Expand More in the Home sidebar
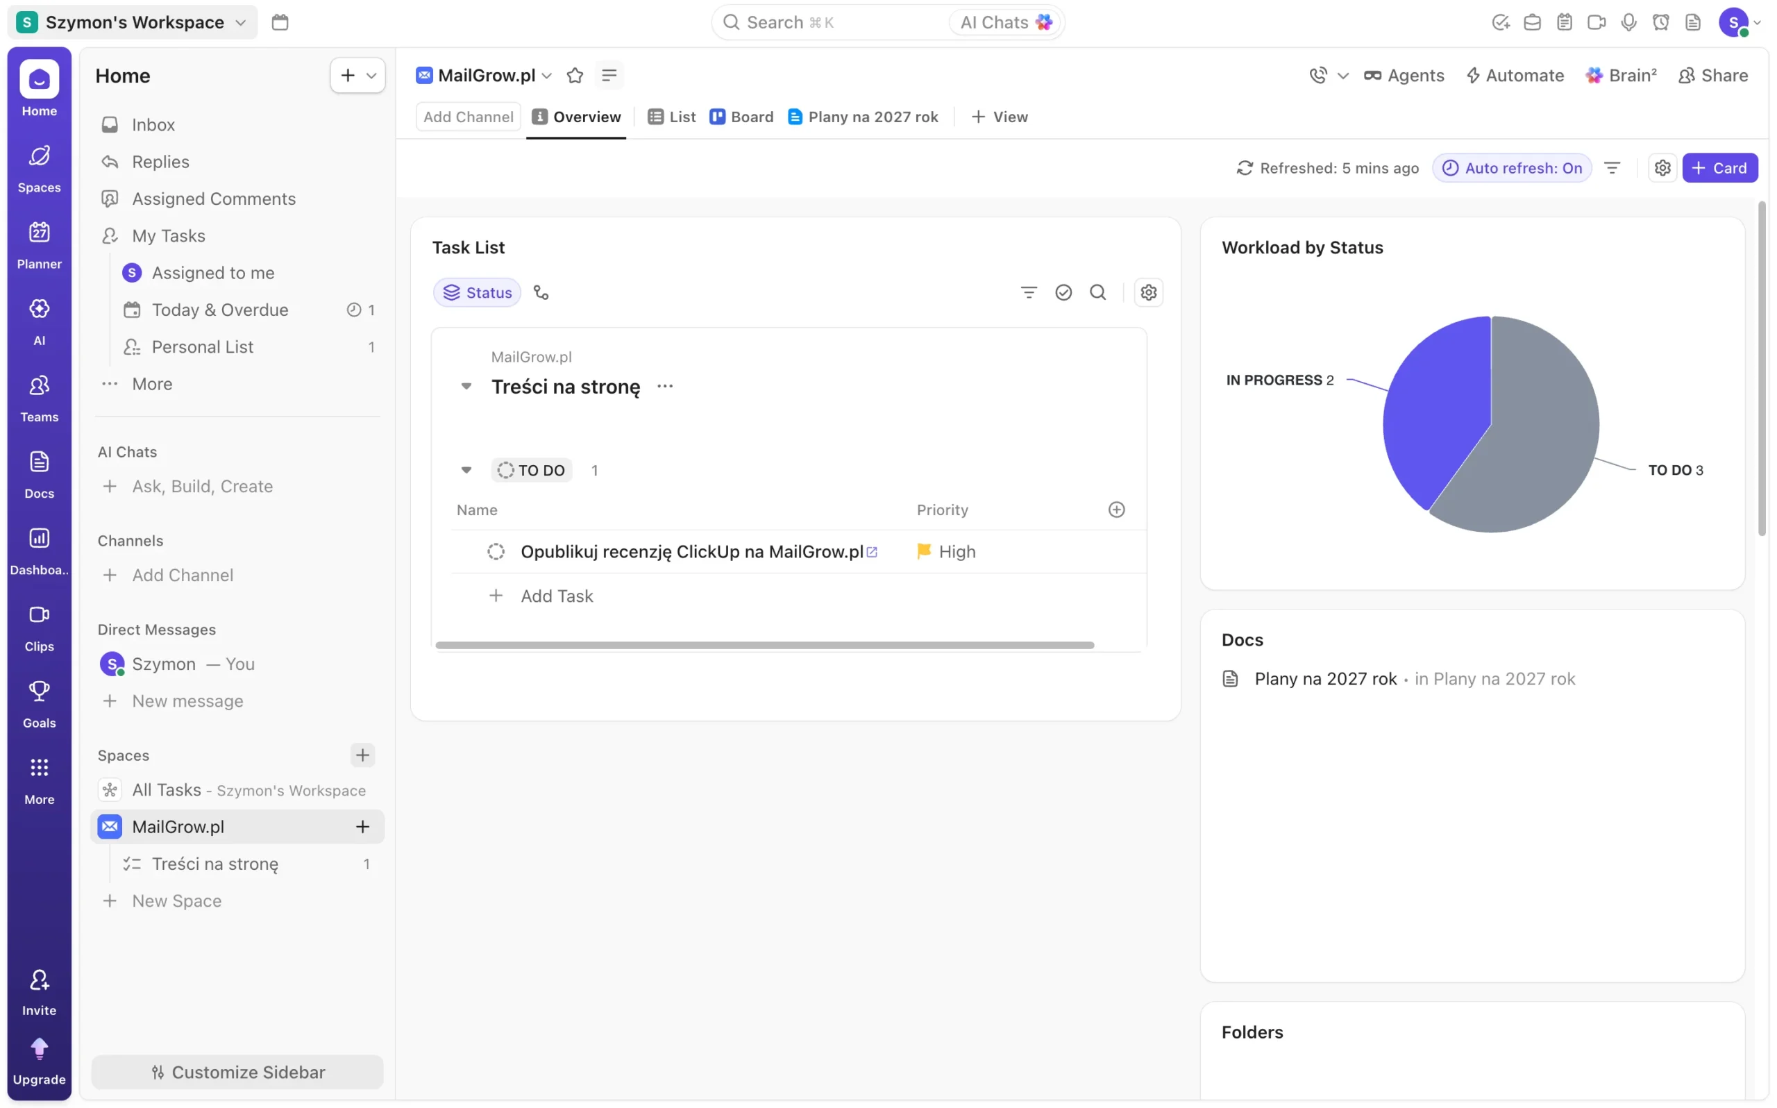This screenshot has height=1108, width=1777. pyautogui.click(x=151, y=383)
